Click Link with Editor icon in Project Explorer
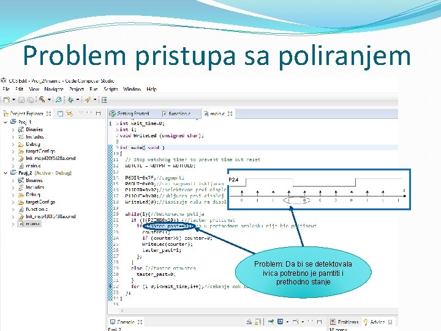The width and height of the screenshot is (441, 331). click(69, 113)
